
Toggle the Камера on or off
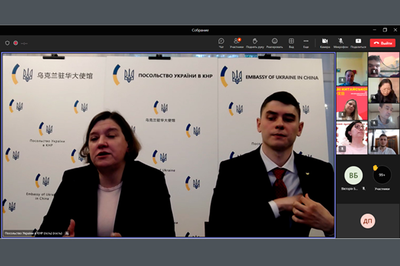point(325,43)
